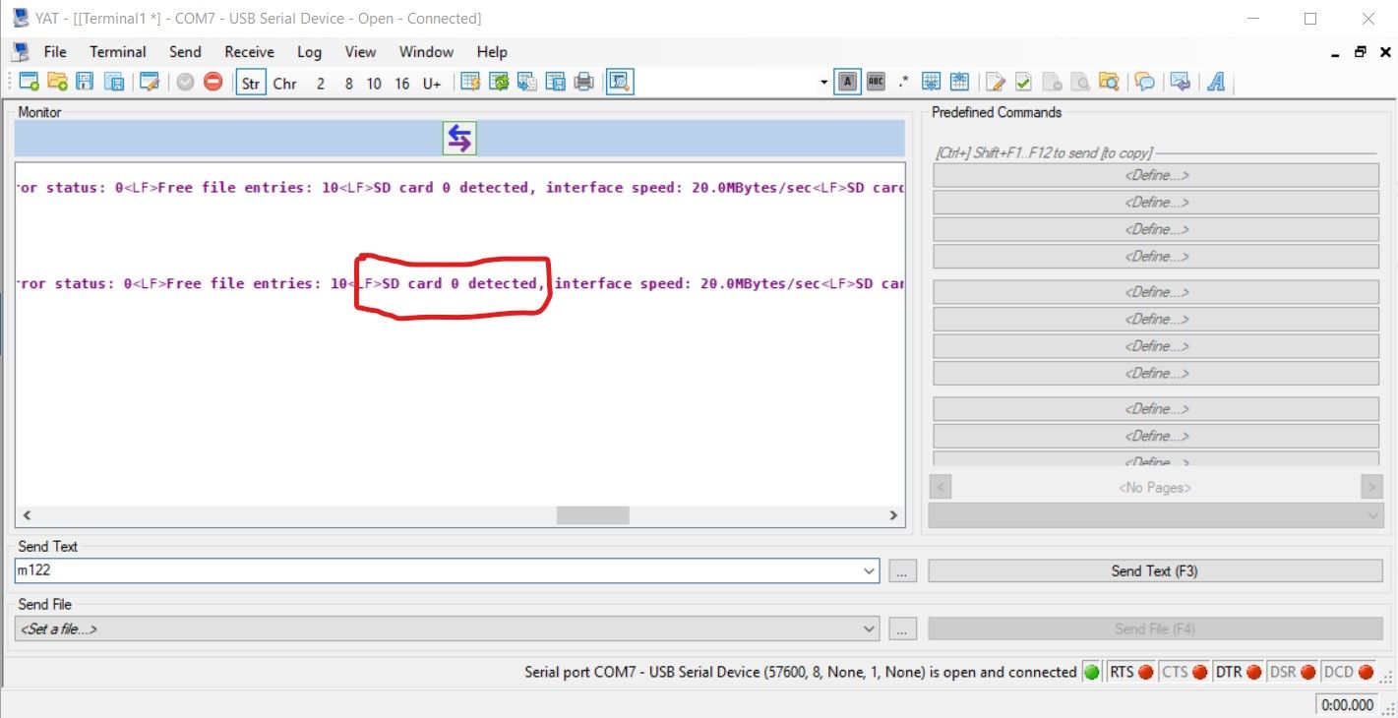The height and width of the screenshot is (718, 1398).
Task: Stop terminal with red stop icon
Action: point(213,83)
